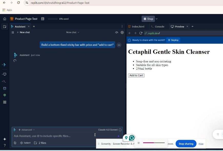Open the Assistant pane three-dot menu
223x151 pixels.
(x=122, y=27)
